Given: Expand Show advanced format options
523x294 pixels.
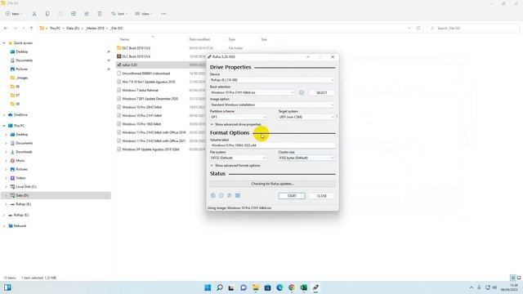Looking at the screenshot, I should click(235, 166).
